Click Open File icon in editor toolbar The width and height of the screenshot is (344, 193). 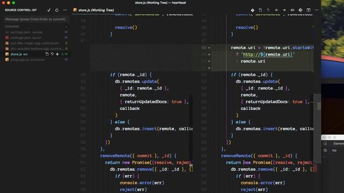point(260,10)
